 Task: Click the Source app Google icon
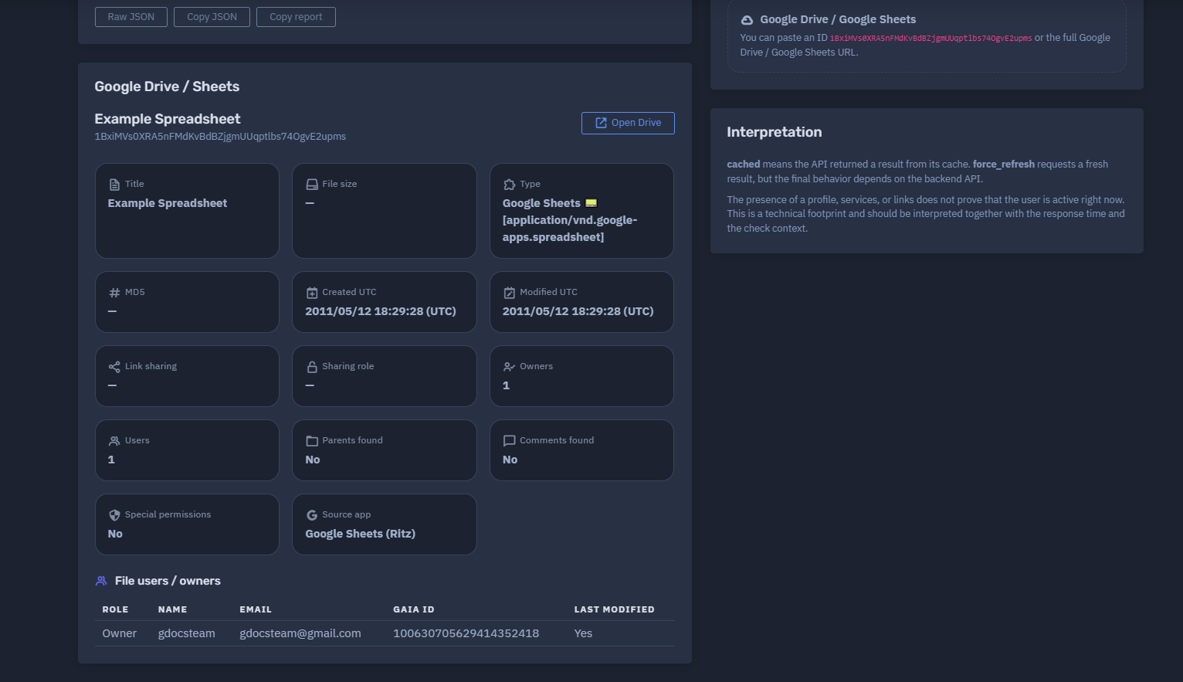tap(312, 515)
